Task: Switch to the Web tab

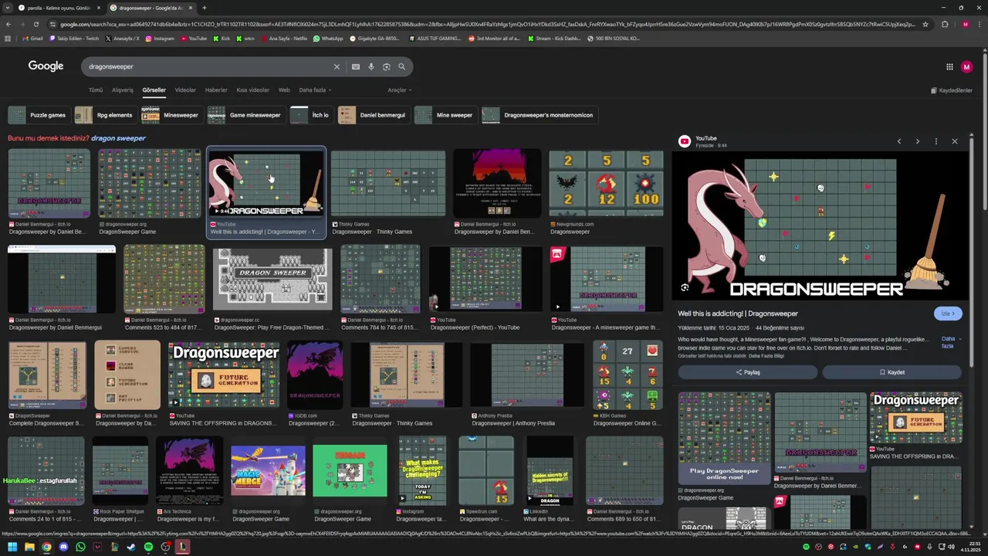Action: tap(284, 90)
